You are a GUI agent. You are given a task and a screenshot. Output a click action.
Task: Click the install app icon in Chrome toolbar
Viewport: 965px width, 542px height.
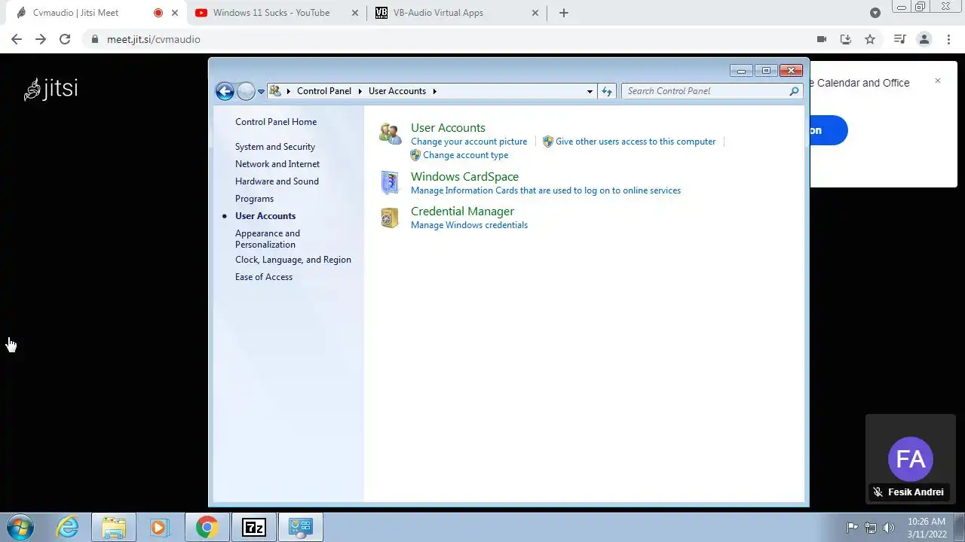[x=846, y=39]
